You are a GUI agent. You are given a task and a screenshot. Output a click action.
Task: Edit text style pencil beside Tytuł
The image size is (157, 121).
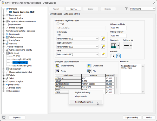coord(103,39)
